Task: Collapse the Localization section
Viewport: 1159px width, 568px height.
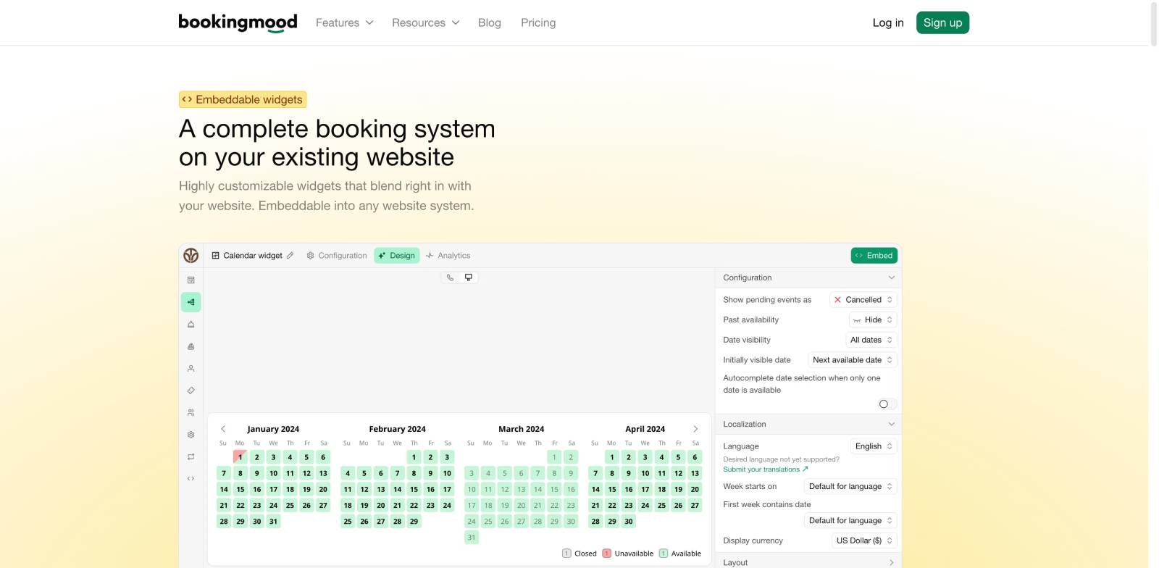Action: click(x=808, y=425)
